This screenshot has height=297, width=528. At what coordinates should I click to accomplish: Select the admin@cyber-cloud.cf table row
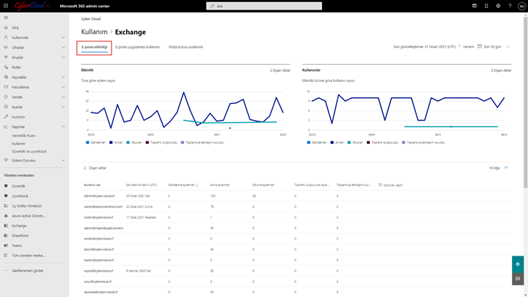(x=297, y=196)
